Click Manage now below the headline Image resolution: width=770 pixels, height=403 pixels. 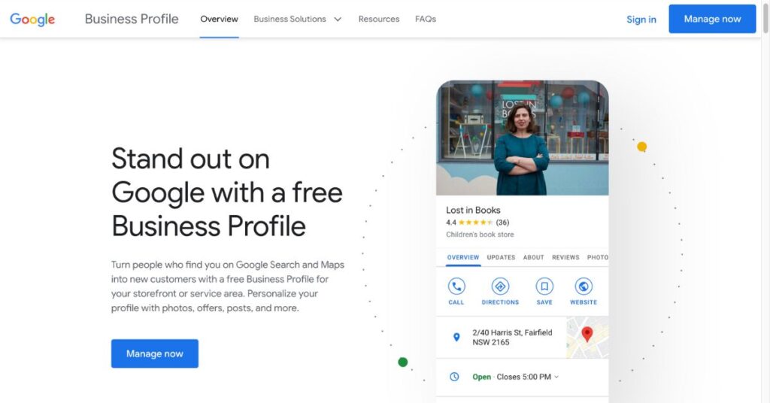click(155, 353)
